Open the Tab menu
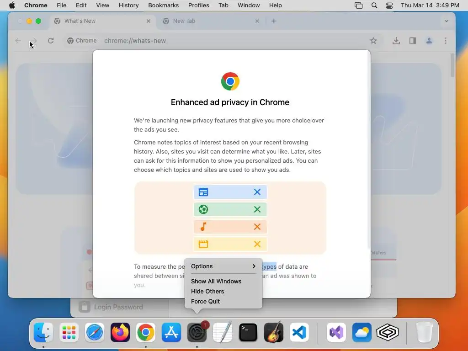468x351 pixels. click(x=223, y=5)
